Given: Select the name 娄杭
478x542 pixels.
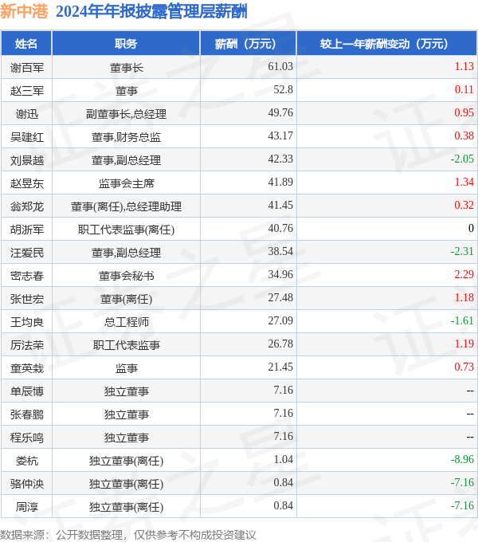Looking at the screenshot, I should coord(27,461).
